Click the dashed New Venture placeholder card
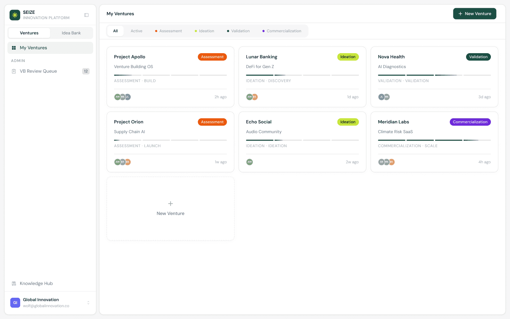Image resolution: width=510 pixels, height=319 pixels. (170, 209)
